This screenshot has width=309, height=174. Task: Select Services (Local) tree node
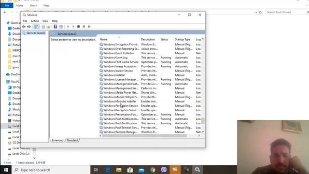(x=34, y=33)
